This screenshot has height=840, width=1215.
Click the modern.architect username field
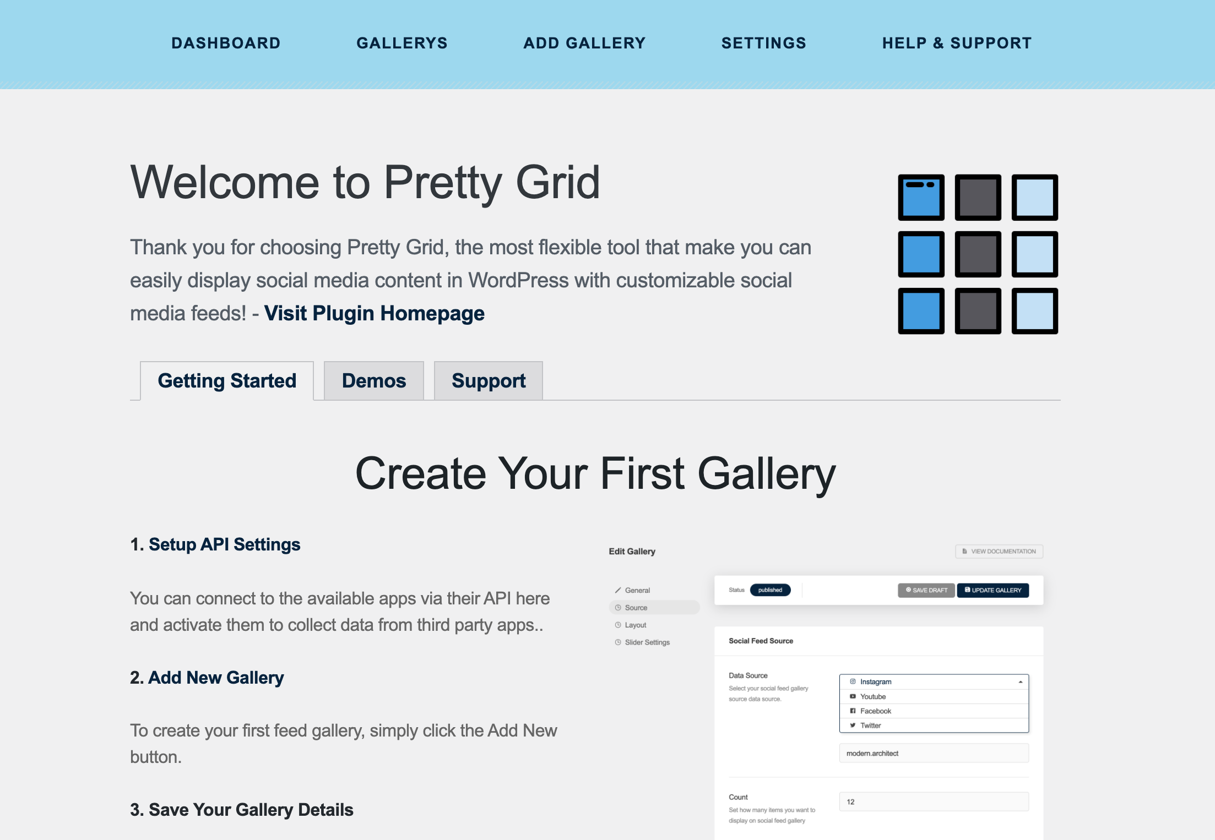[934, 754]
